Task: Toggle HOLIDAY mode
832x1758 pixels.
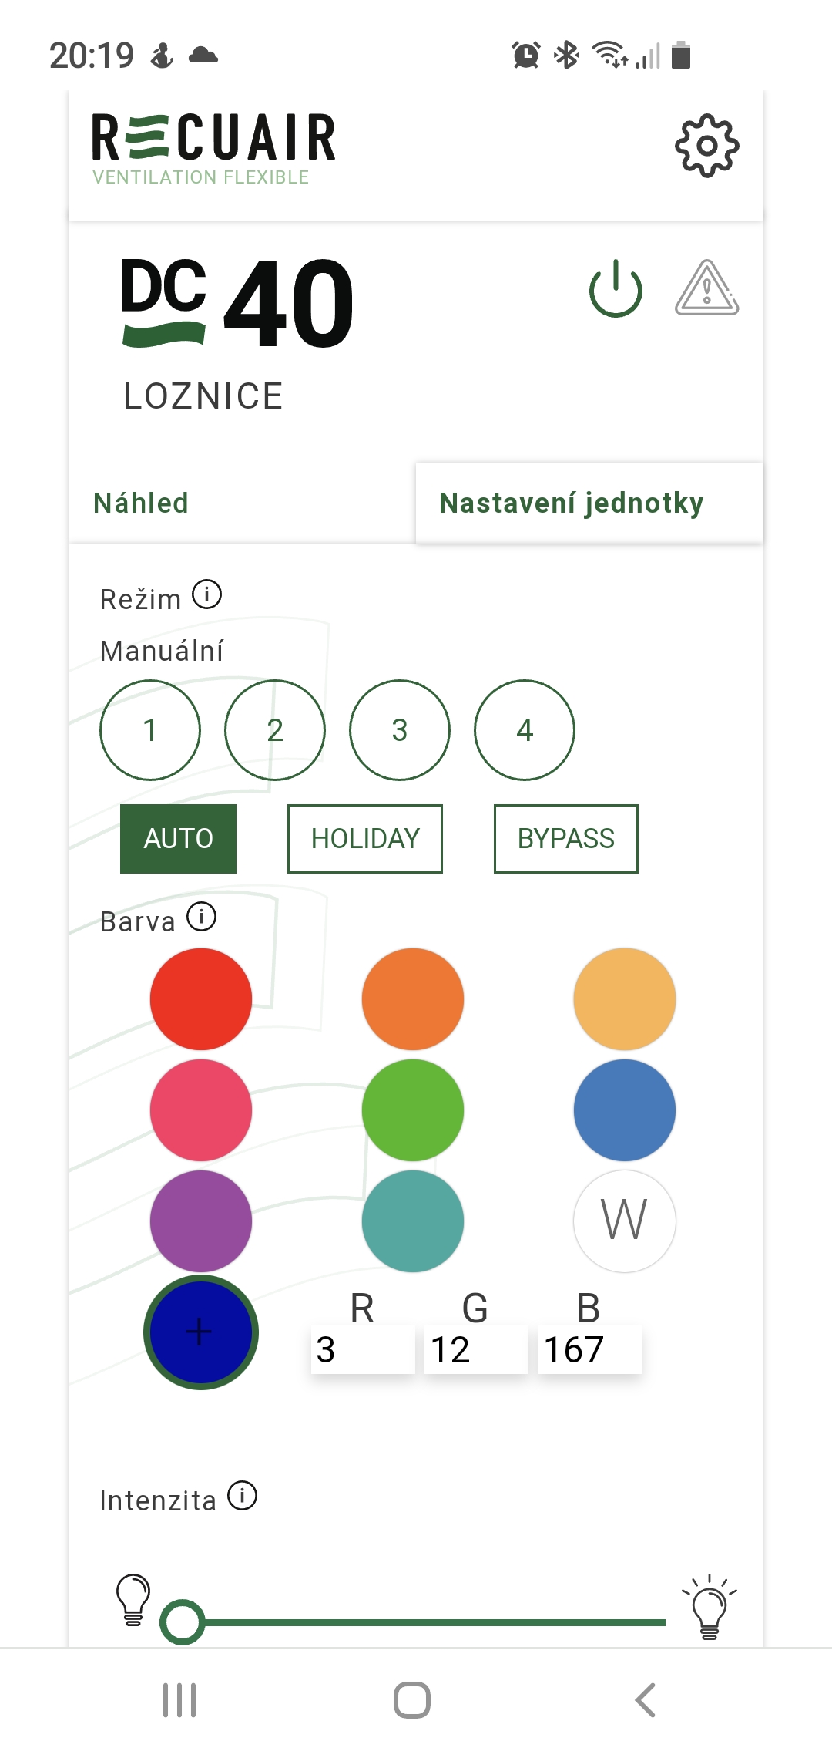Action: pyautogui.click(x=365, y=838)
